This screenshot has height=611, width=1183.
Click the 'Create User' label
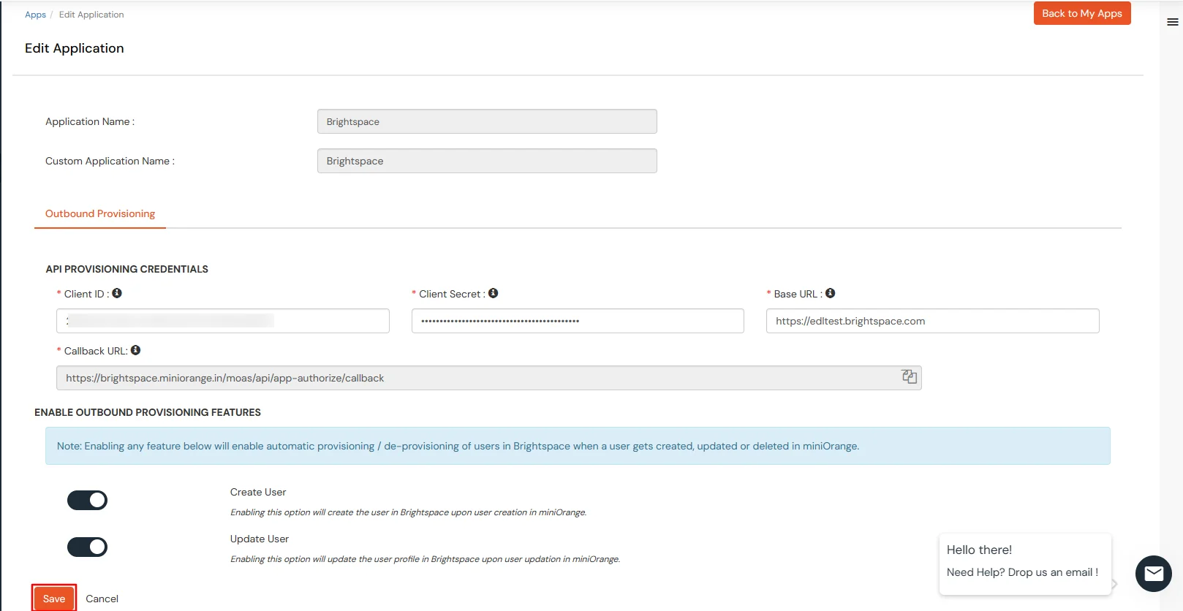pos(258,492)
